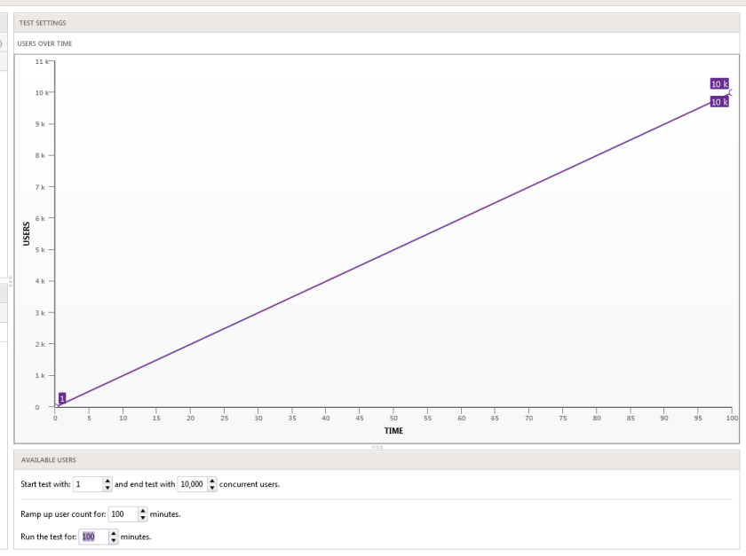Decrease the Start test with user count

tap(107, 488)
